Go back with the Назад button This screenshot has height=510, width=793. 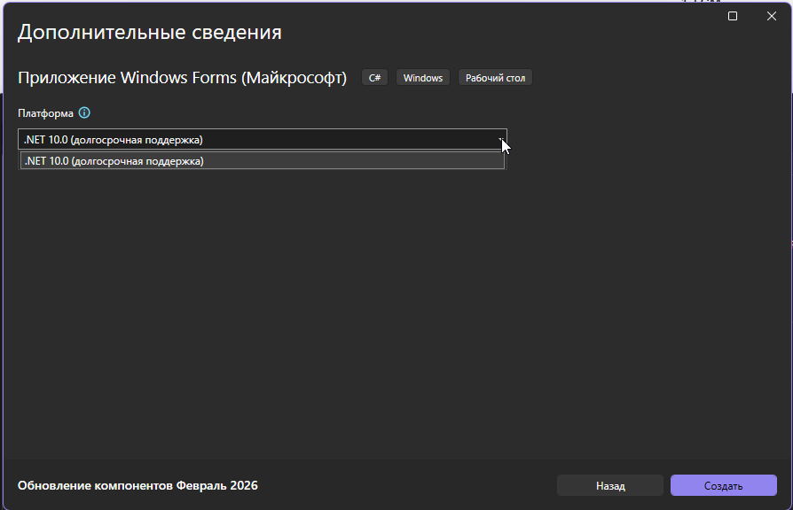point(610,485)
